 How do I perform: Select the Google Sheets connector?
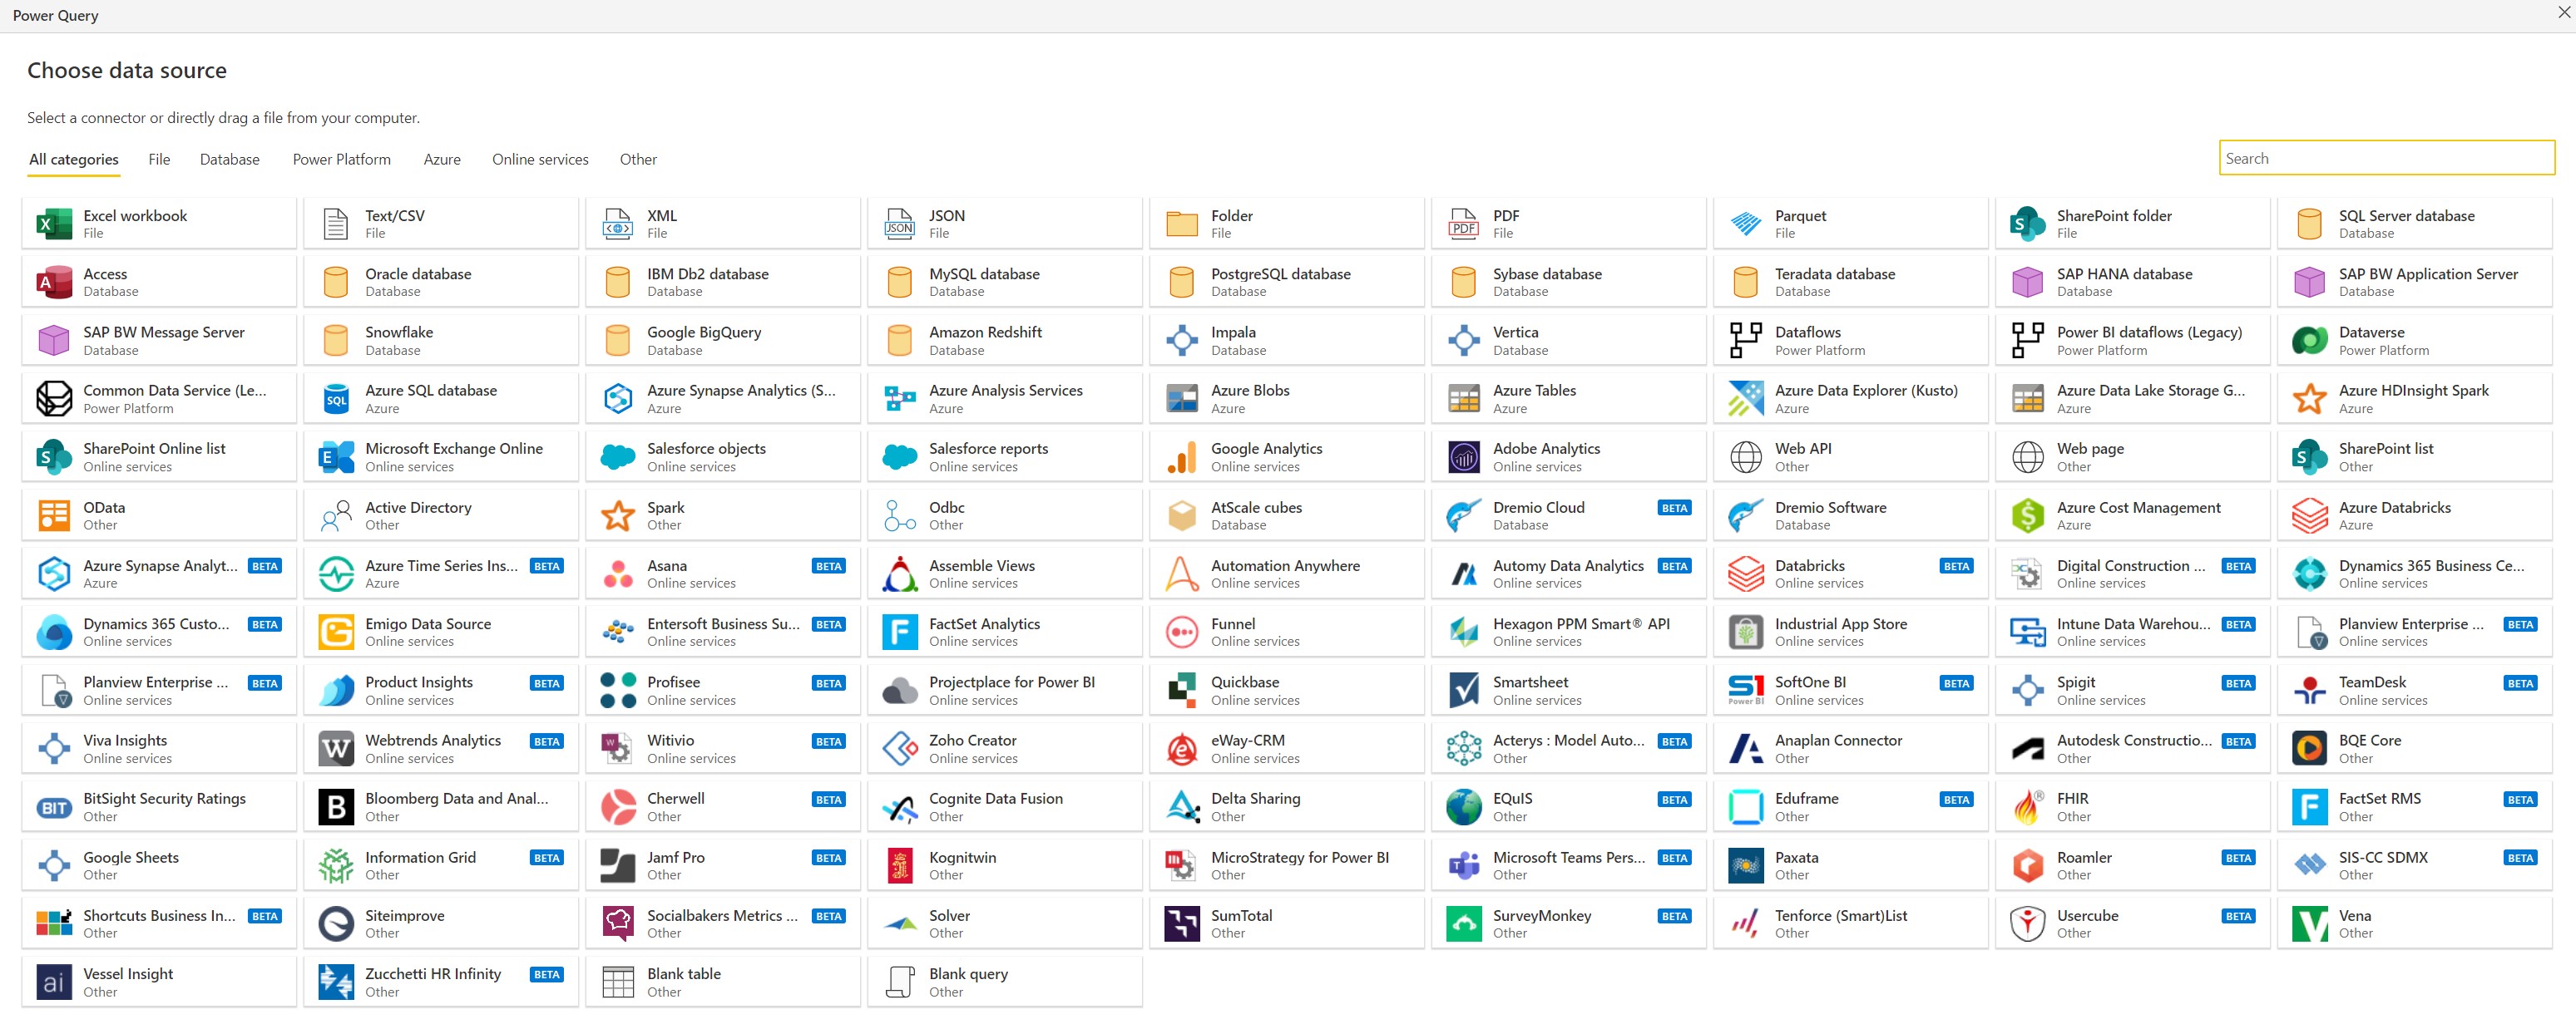pyautogui.click(x=159, y=863)
